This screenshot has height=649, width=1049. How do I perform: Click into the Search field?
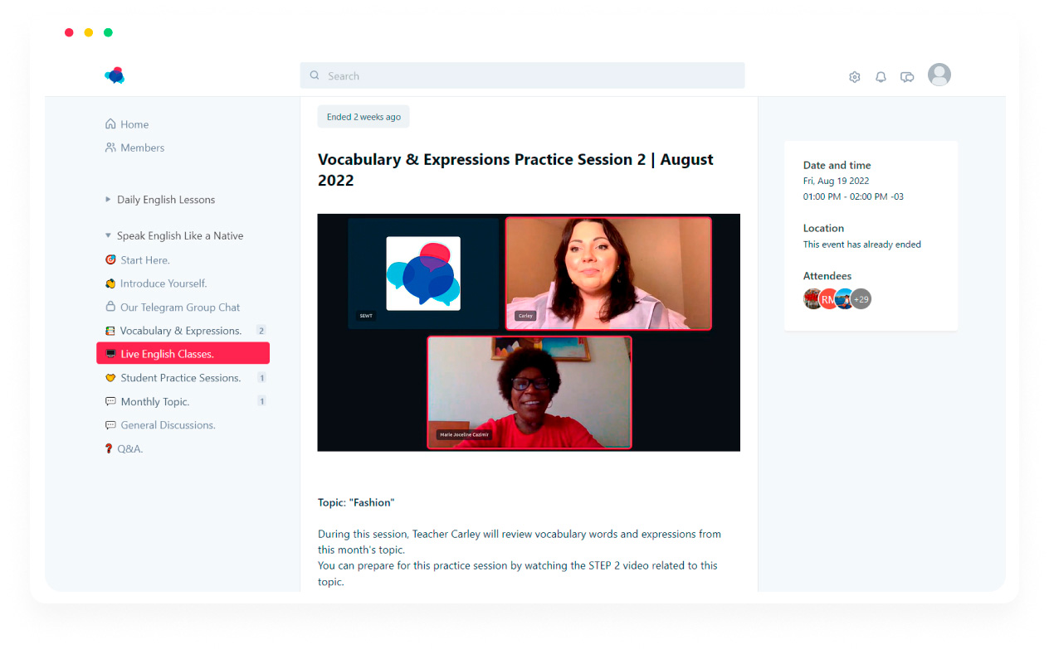pos(522,76)
